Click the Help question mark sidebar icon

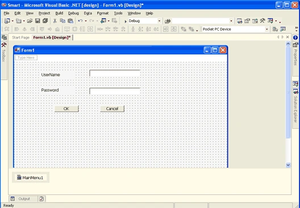point(295,37)
